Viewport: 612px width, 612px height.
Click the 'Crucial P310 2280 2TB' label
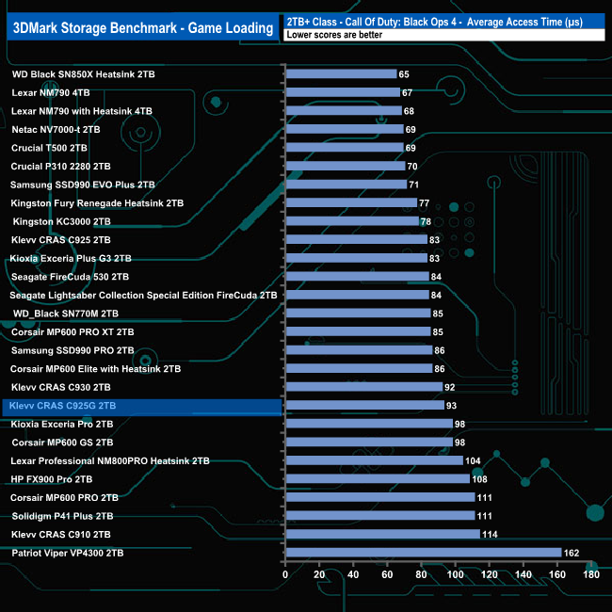click(60, 167)
